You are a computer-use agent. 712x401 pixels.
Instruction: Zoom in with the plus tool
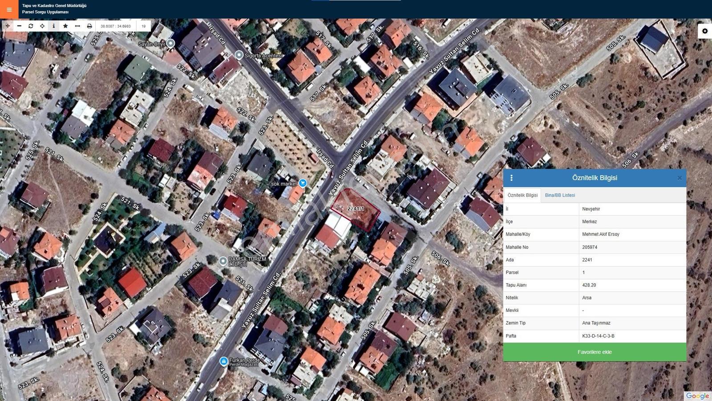8,26
